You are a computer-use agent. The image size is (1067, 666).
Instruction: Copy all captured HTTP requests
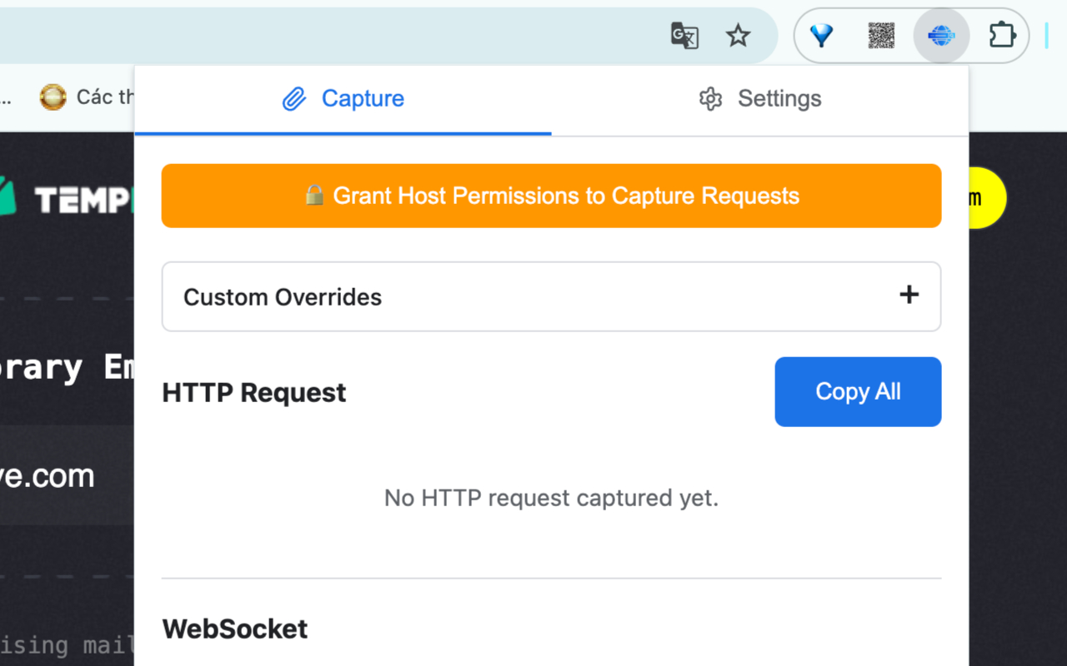pos(858,392)
